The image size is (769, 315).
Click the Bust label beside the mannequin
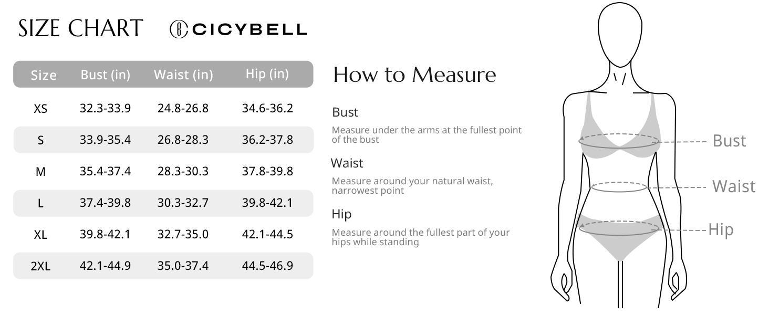[729, 141]
